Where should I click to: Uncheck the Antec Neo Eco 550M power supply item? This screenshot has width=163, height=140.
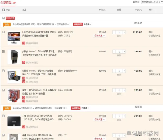(x=4, y=71)
